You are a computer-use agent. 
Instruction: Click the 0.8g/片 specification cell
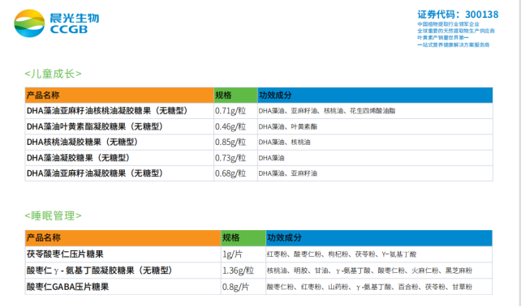click(243, 287)
